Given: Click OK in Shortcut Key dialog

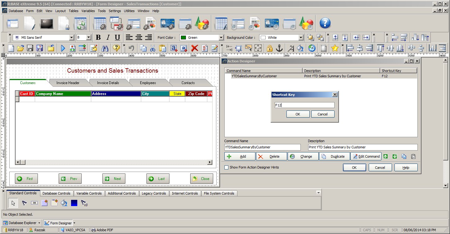Looking at the screenshot, I should click(x=298, y=114).
